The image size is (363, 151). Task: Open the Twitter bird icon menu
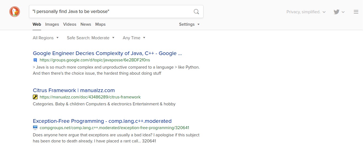point(339,12)
